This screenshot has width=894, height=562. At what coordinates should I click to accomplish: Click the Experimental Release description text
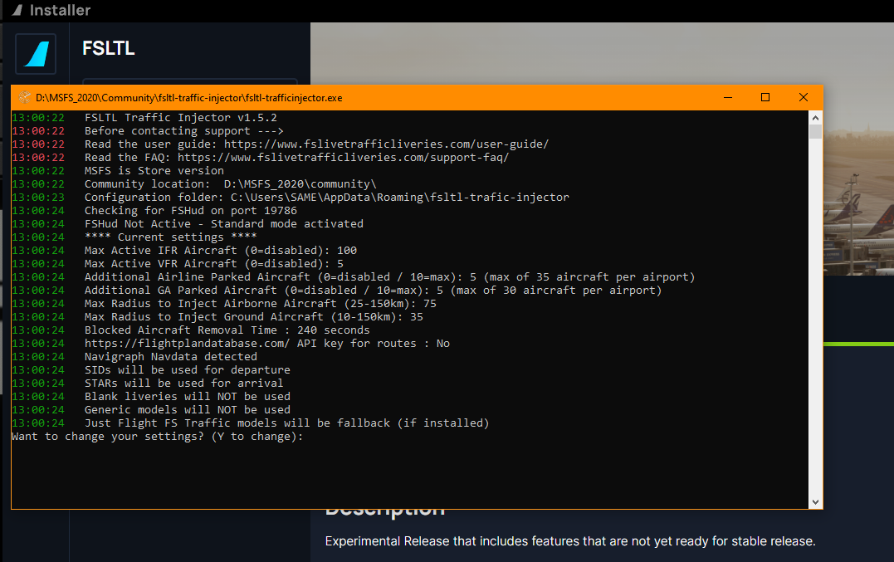point(570,541)
